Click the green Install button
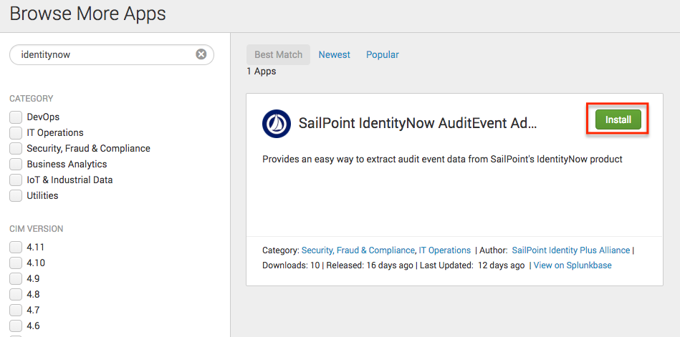The height and width of the screenshot is (337, 680). coord(618,120)
